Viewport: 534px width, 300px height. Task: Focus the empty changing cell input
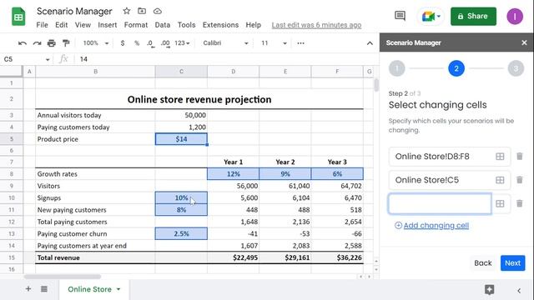(440, 203)
